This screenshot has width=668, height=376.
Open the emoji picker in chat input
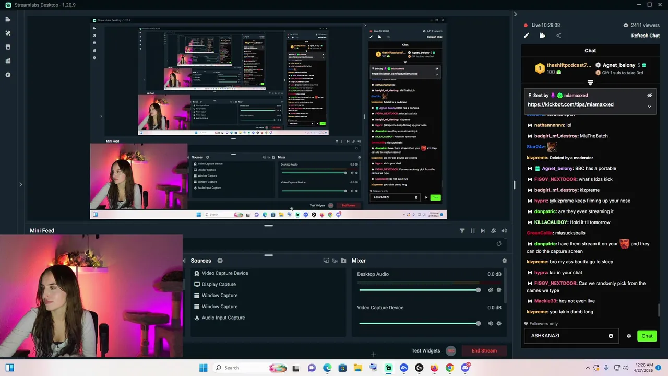coord(611,336)
